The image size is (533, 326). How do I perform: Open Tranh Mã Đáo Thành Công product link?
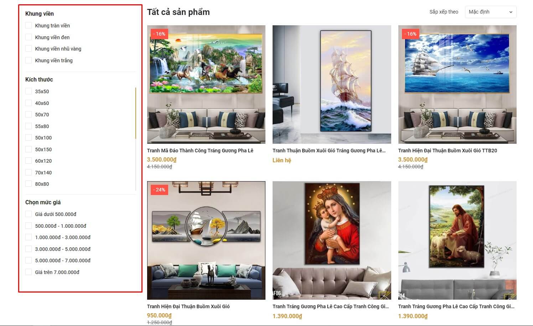click(200, 151)
